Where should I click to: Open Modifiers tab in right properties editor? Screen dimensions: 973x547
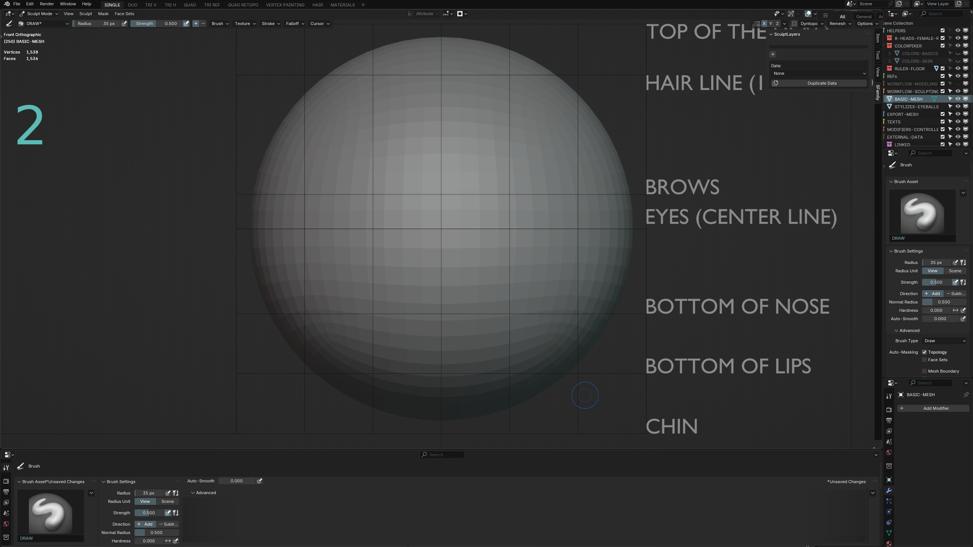point(889,490)
